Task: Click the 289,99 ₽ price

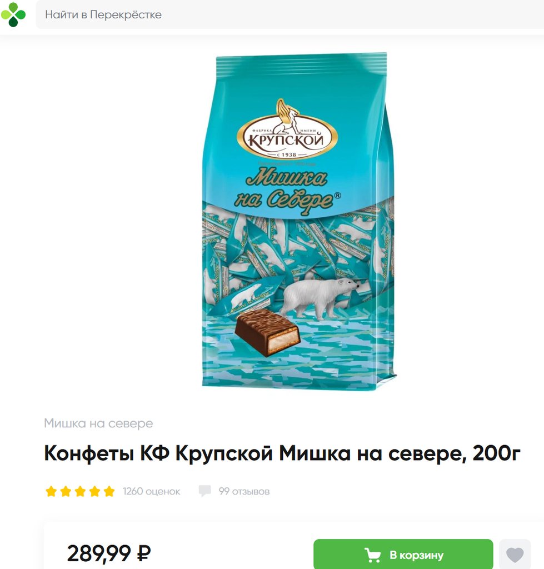Action: point(109,553)
